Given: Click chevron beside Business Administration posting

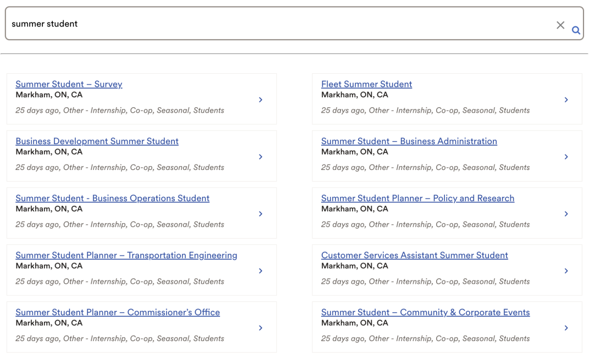Looking at the screenshot, I should click(566, 157).
